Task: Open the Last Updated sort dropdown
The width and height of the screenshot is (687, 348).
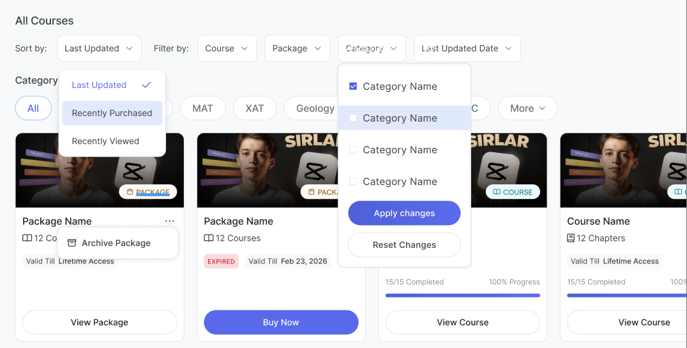Action: tap(99, 48)
